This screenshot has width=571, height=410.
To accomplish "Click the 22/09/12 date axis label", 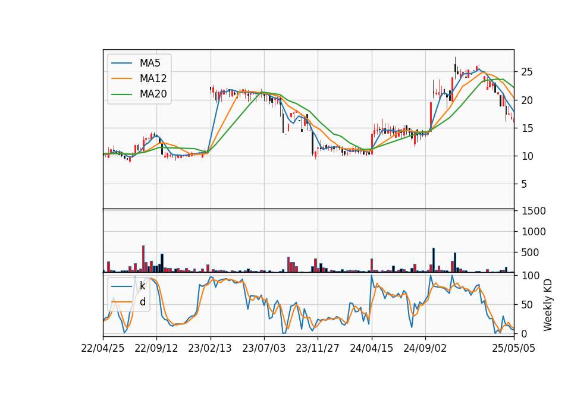I will 156,348.
